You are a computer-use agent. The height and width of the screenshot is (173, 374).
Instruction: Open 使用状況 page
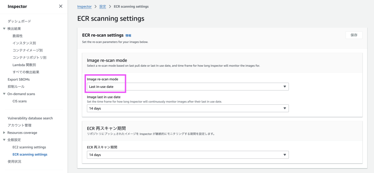point(14,161)
